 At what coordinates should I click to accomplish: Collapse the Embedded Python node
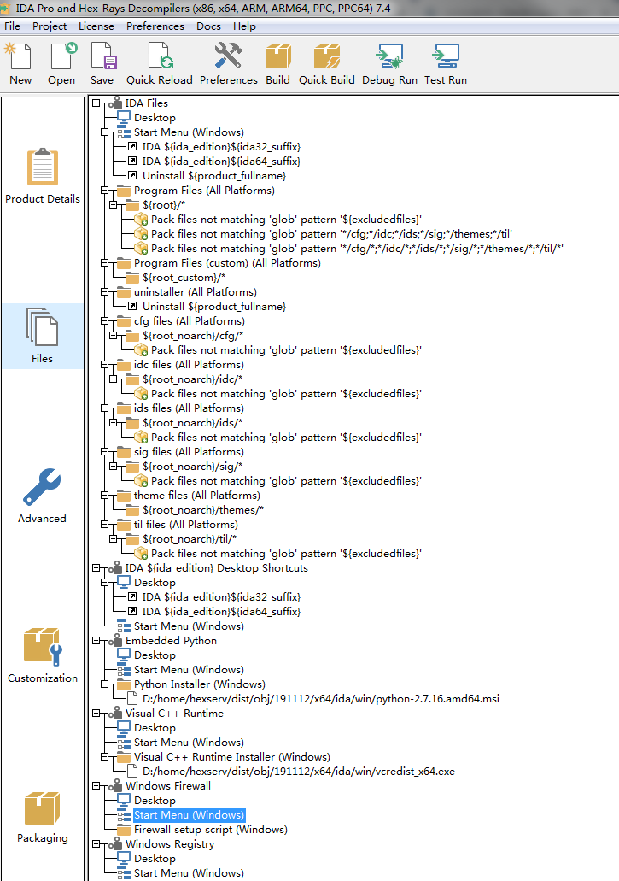[96, 641]
